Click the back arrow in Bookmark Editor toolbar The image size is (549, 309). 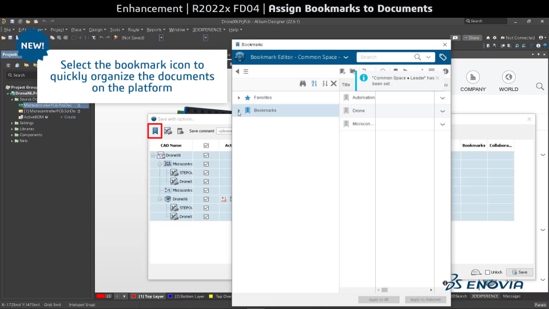point(237,72)
